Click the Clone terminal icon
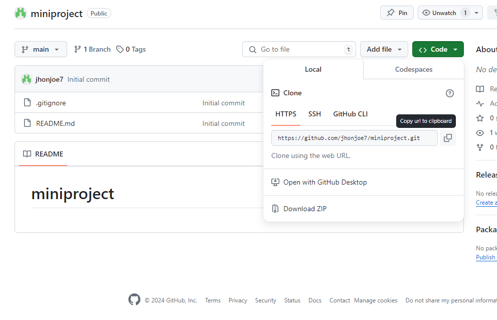The width and height of the screenshot is (497, 320). pos(275,93)
